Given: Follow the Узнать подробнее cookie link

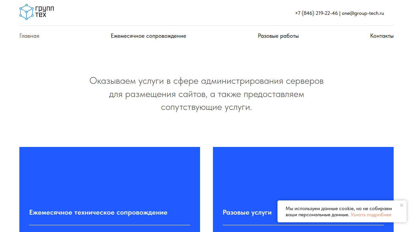Looking at the screenshot, I should [371, 215].
